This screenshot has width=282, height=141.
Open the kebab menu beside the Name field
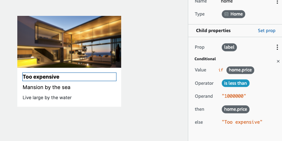point(277,1)
